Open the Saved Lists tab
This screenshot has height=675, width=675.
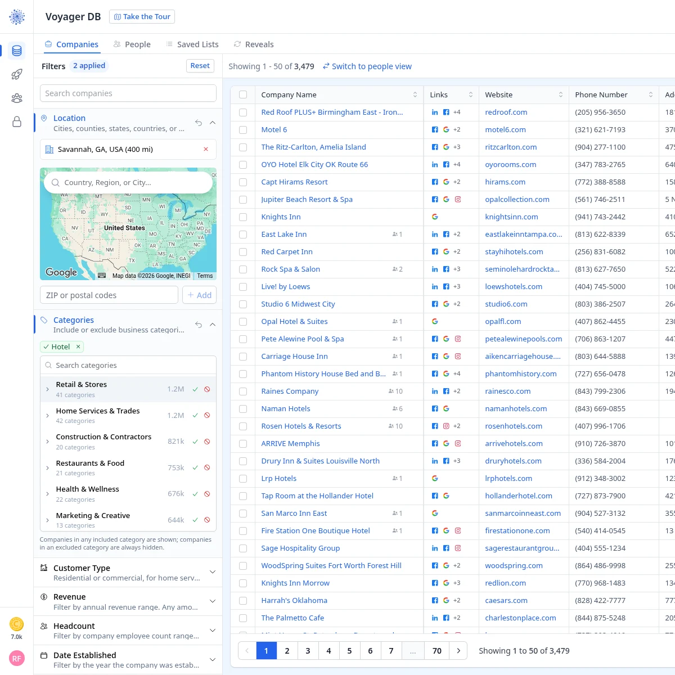click(192, 44)
